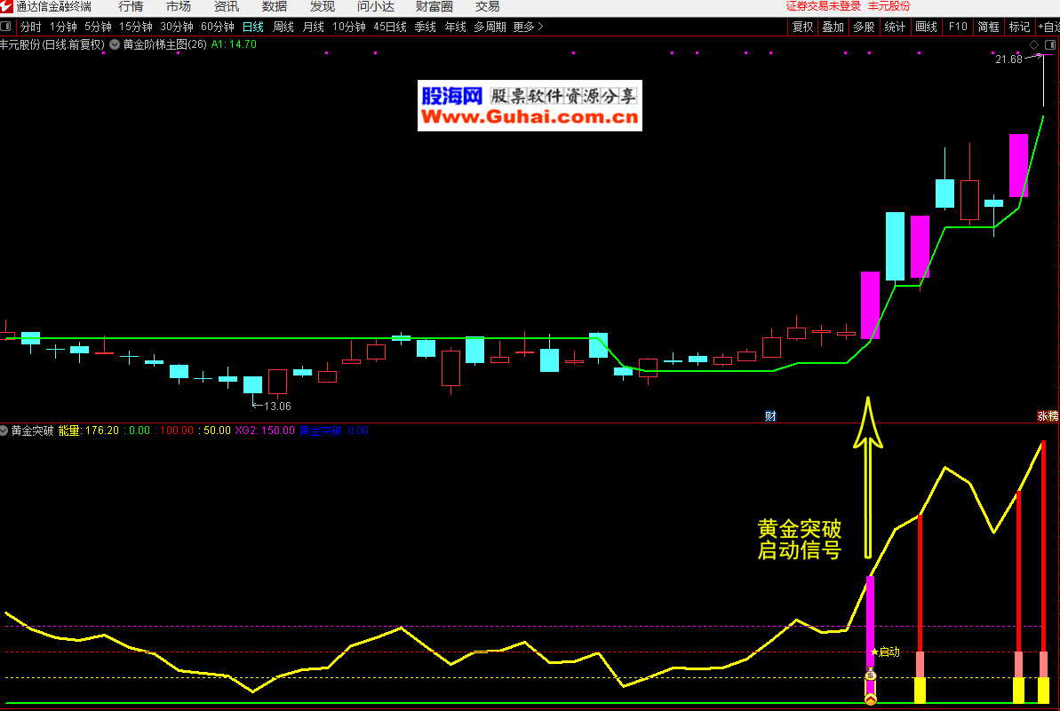Click 证券交易未登录 login link
Screen dimensions: 1060x711
(824, 6)
